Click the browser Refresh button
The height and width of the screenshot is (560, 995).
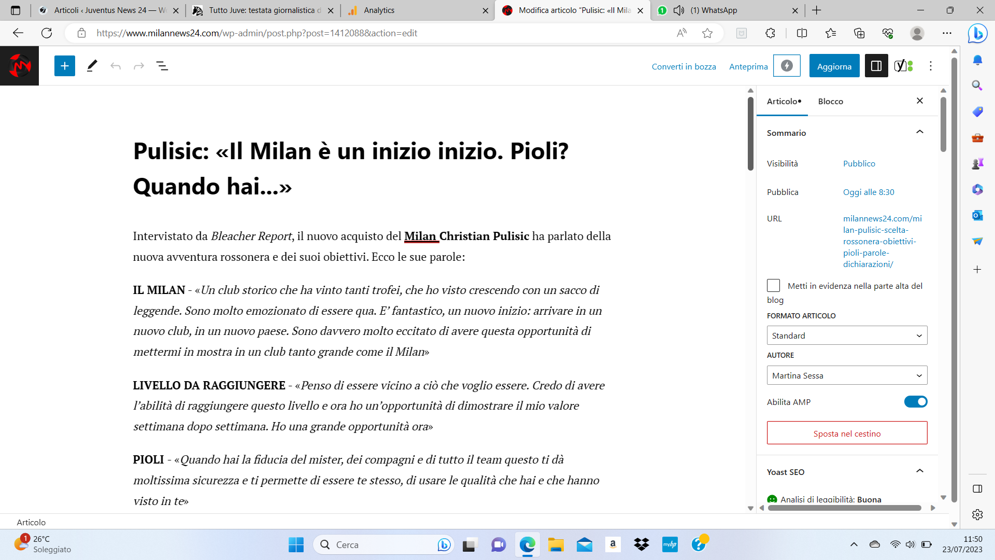coord(47,33)
